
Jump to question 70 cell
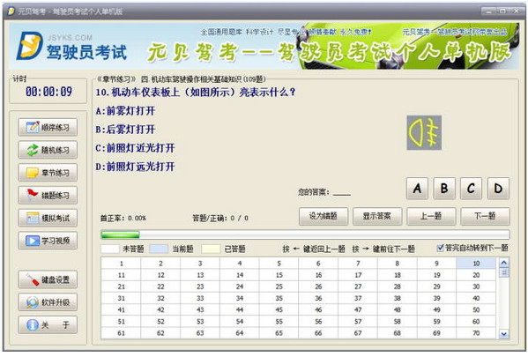click(x=476, y=333)
